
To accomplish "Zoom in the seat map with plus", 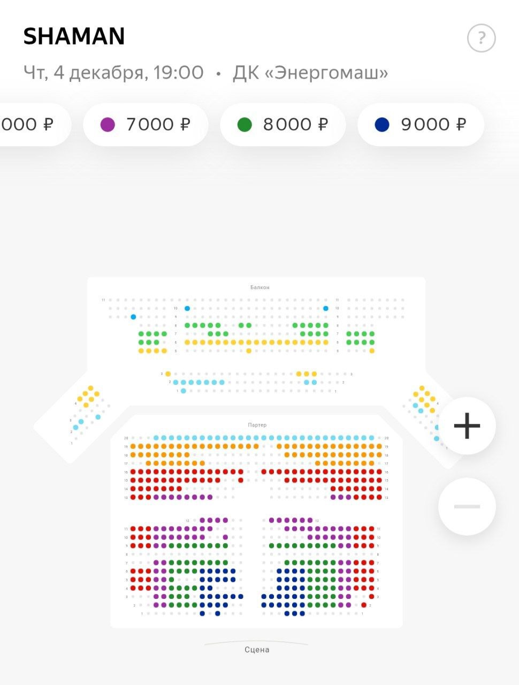I will tap(467, 426).
